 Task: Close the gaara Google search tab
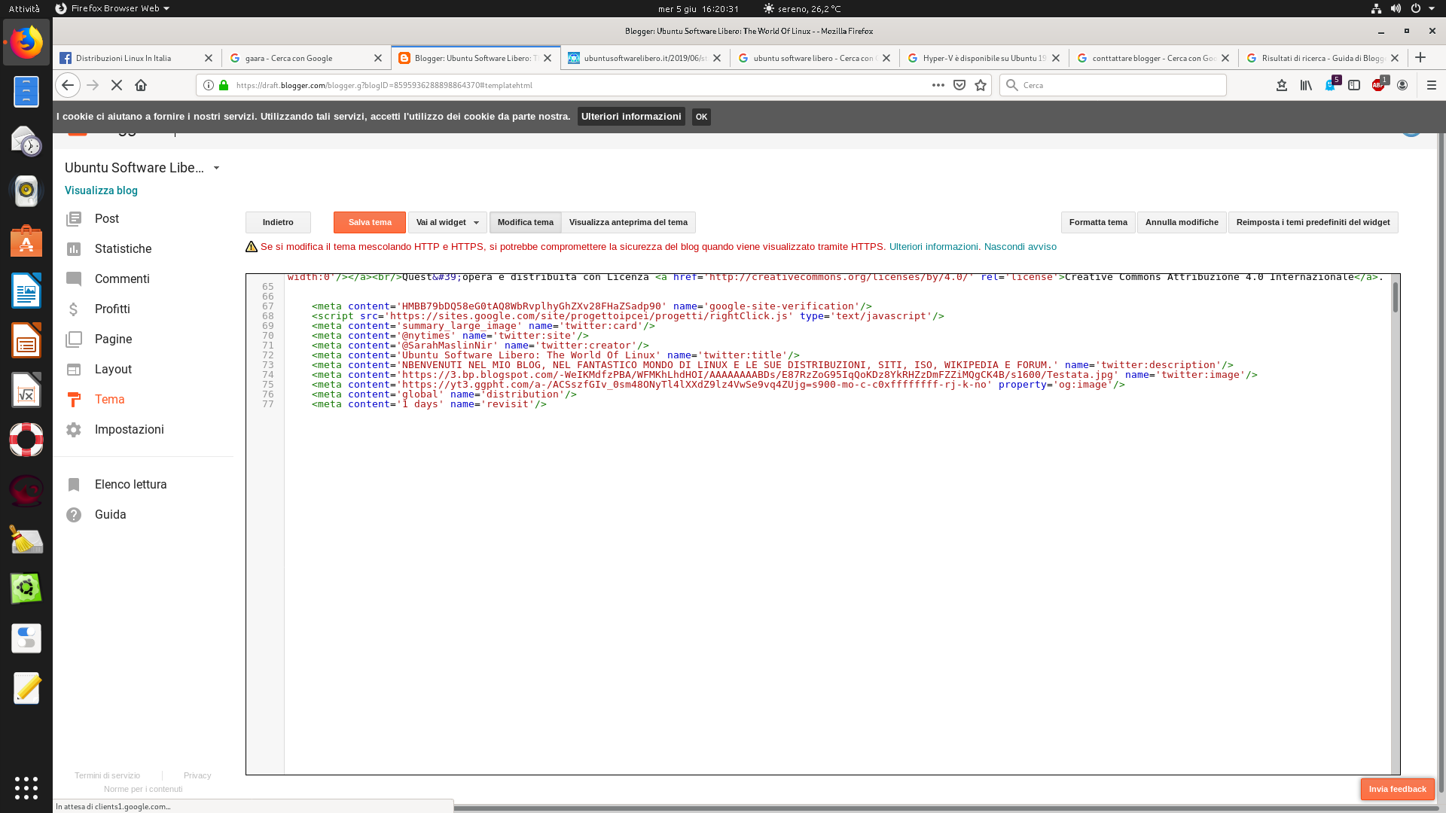coord(378,58)
